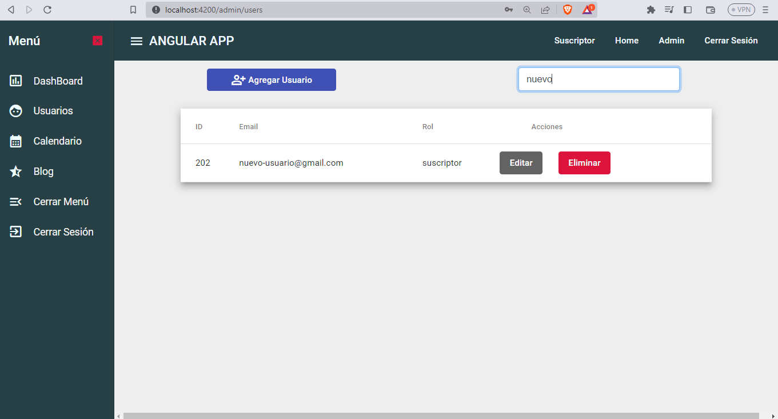This screenshot has height=419, width=778.
Task: Click the browser bookmark icon
Action: coord(134,9)
